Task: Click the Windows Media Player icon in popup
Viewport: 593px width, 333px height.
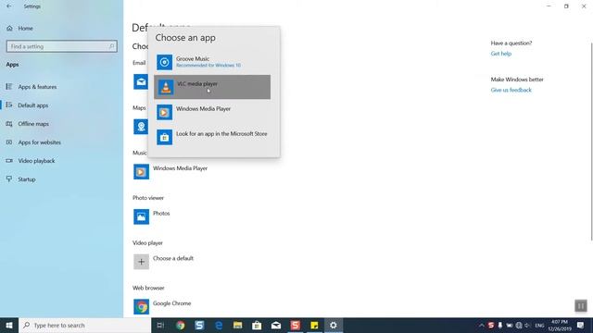Action: click(165, 113)
